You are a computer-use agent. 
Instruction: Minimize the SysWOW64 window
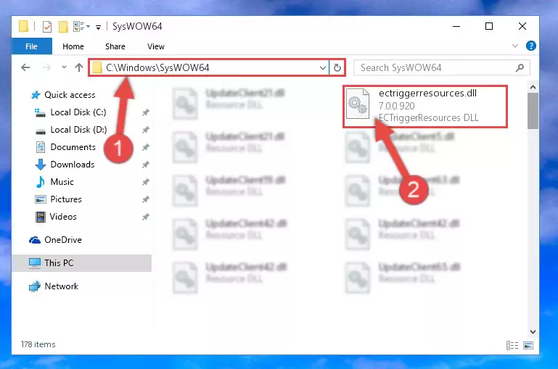(x=456, y=26)
